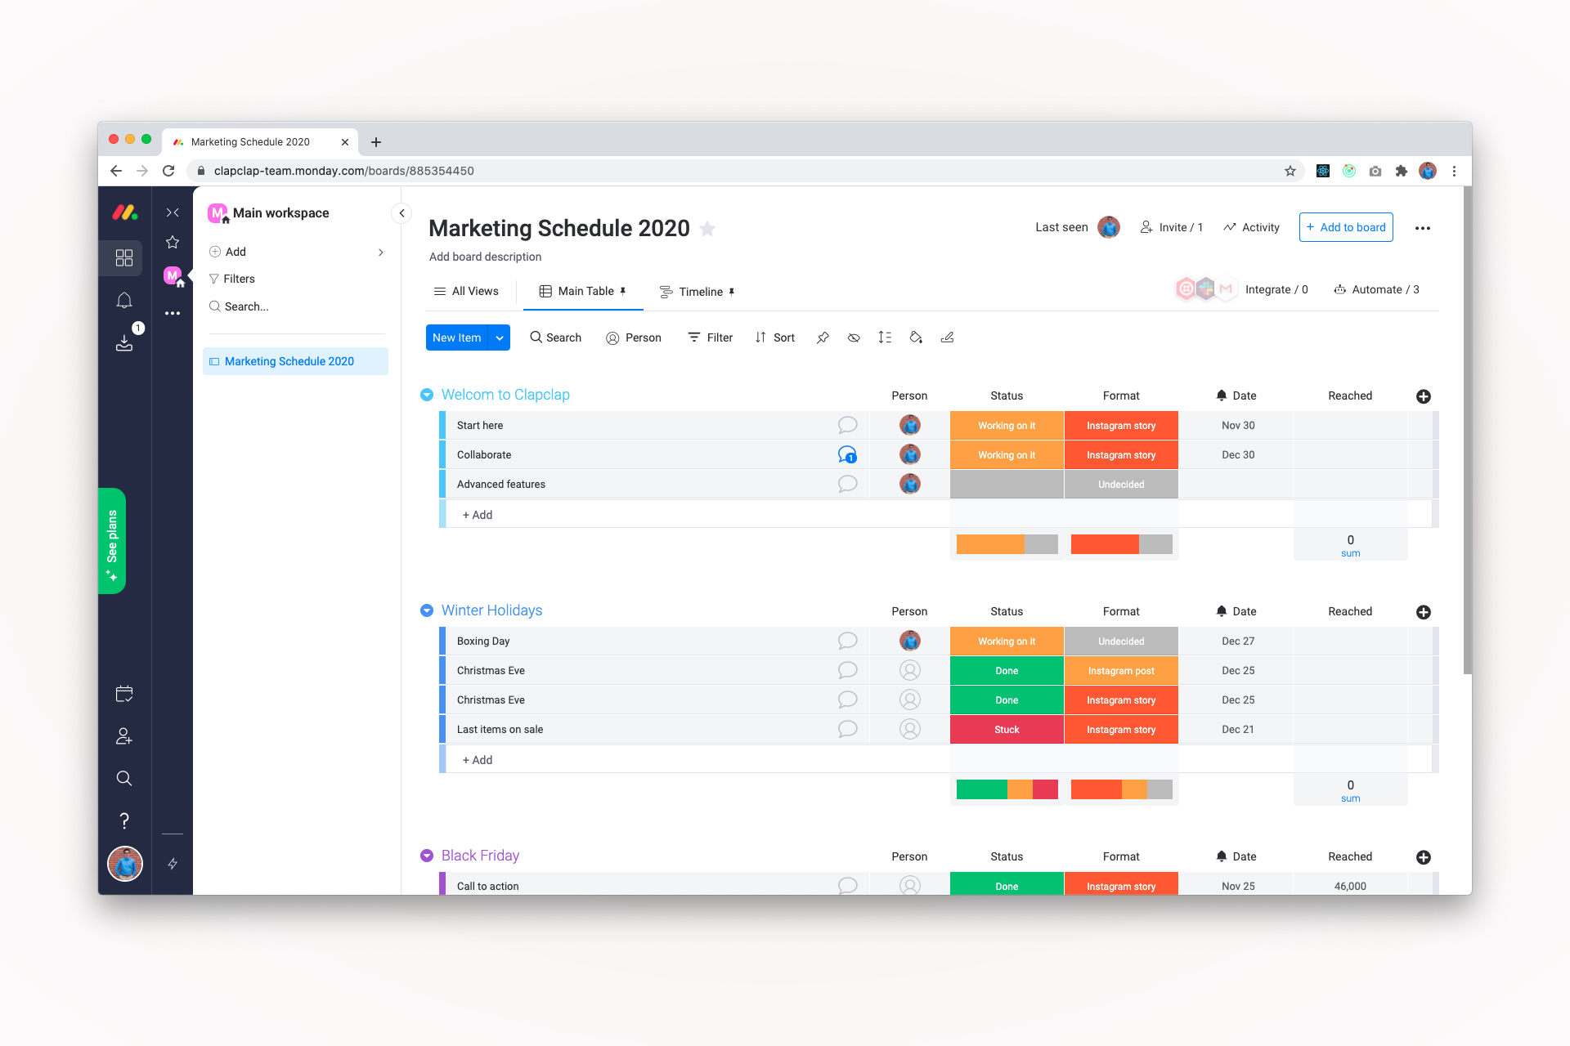Click the invite members sidebar icon
The width and height of the screenshot is (1570, 1046).
pos(124,736)
